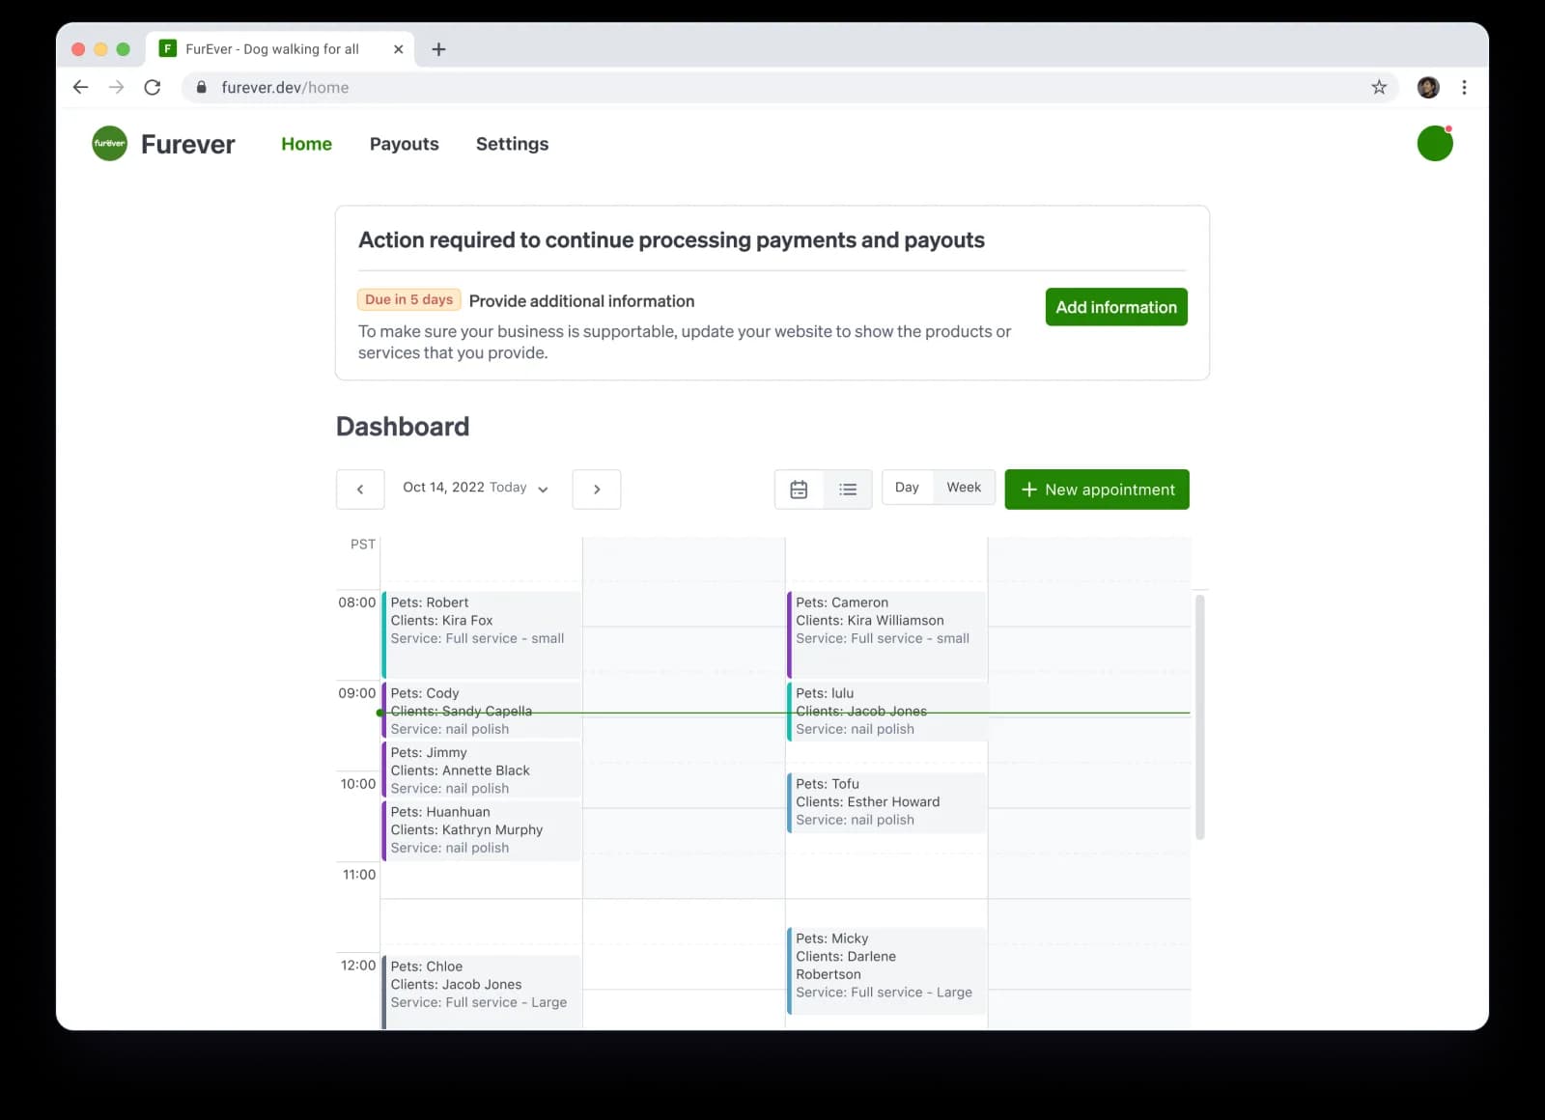Select the Week view toggle
Image resolution: width=1545 pixels, height=1120 pixels.
point(964,488)
